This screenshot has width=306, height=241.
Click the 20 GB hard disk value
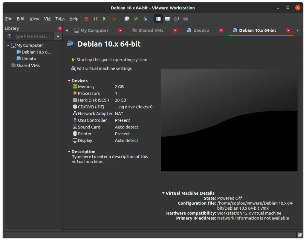click(x=120, y=100)
